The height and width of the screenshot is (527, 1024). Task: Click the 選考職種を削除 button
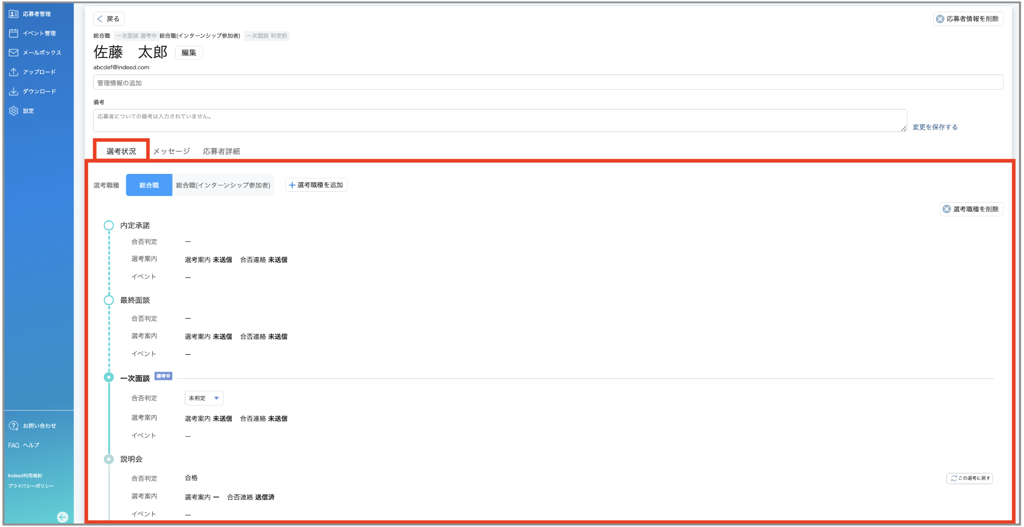(971, 209)
